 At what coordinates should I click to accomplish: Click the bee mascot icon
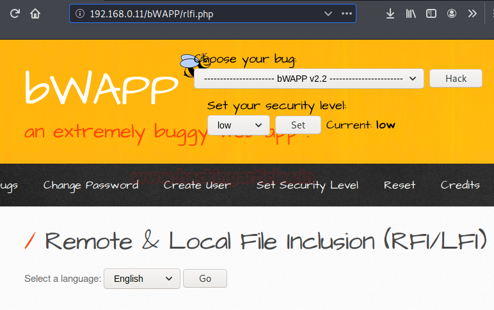(x=195, y=65)
